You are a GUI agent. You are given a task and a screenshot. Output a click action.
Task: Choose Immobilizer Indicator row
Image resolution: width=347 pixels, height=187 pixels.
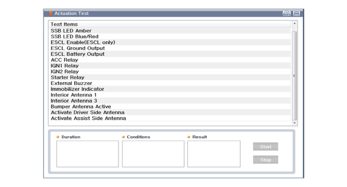coord(169,89)
